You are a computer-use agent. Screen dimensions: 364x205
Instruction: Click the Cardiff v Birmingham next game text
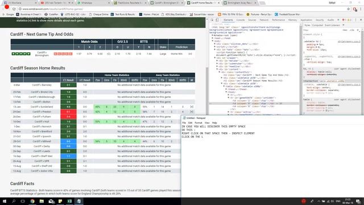42,54
